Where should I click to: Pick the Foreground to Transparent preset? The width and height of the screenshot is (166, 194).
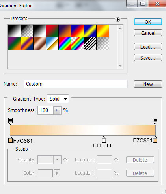tap(27, 31)
